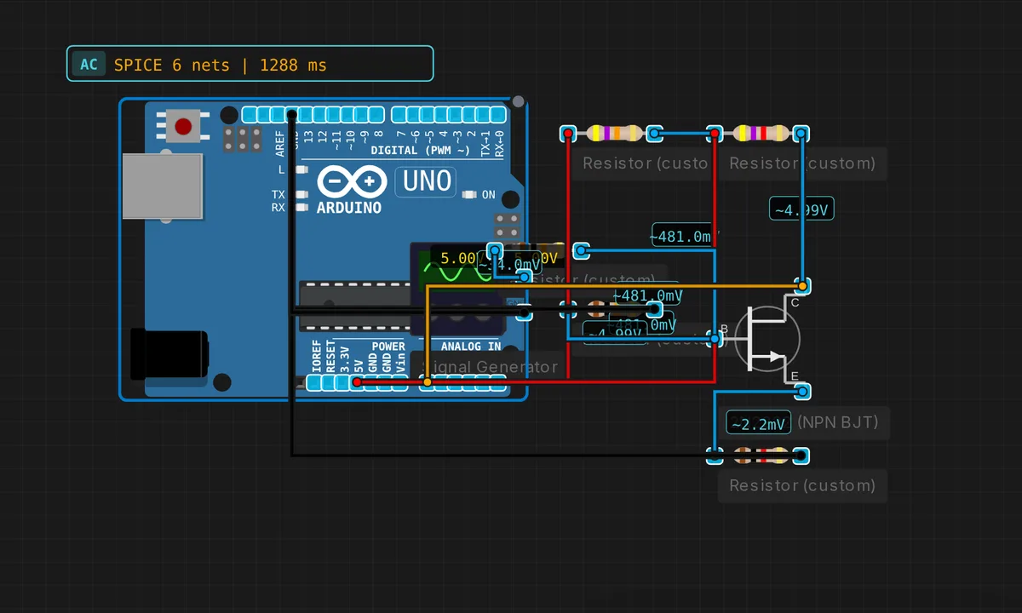Click the top-header GND pin with black wire
The width and height of the screenshot is (1022, 613).
tap(292, 114)
